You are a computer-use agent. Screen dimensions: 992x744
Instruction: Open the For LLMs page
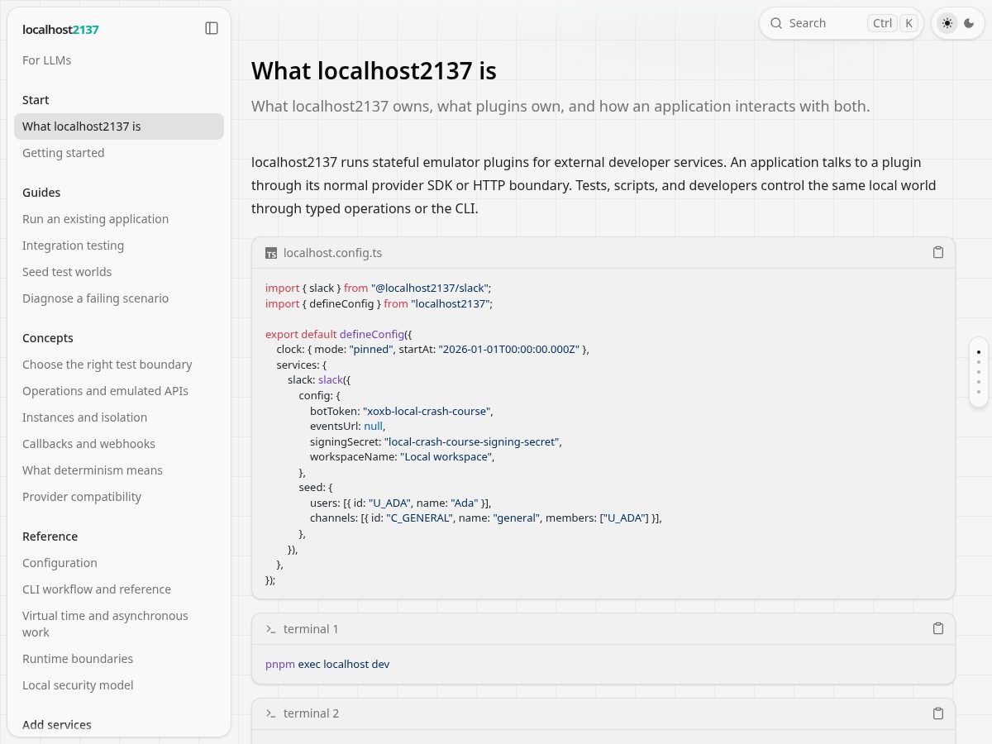pos(119,60)
